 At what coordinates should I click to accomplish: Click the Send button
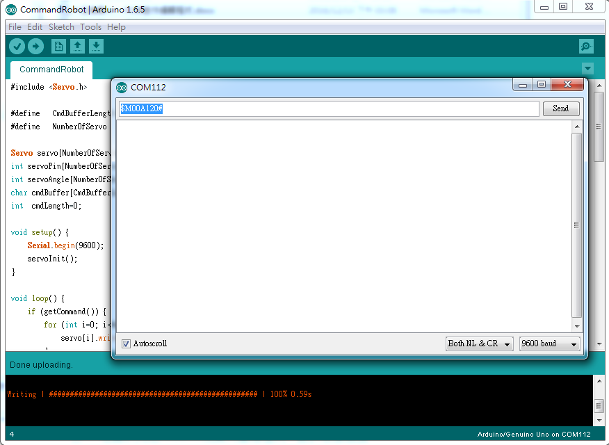(561, 108)
